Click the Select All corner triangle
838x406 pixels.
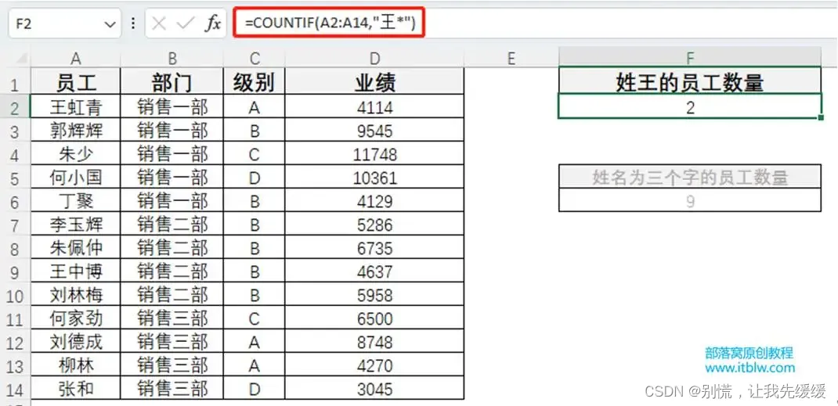[x=20, y=58]
